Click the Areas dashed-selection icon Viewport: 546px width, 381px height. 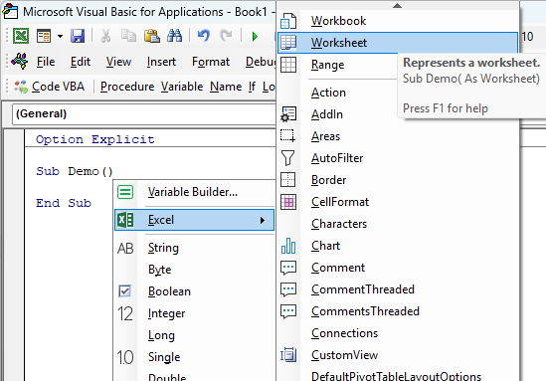[x=288, y=136]
